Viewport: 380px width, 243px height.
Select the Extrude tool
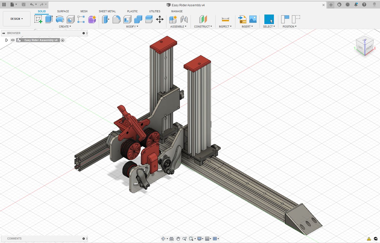tap(49, 19)
